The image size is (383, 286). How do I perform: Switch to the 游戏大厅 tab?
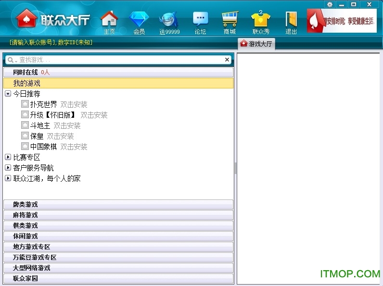coord(256,44)
